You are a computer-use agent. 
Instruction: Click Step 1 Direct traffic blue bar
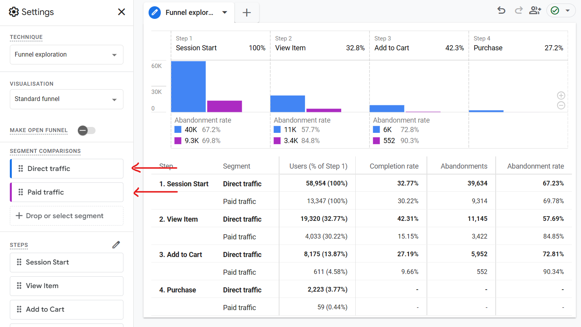[188, 86]
